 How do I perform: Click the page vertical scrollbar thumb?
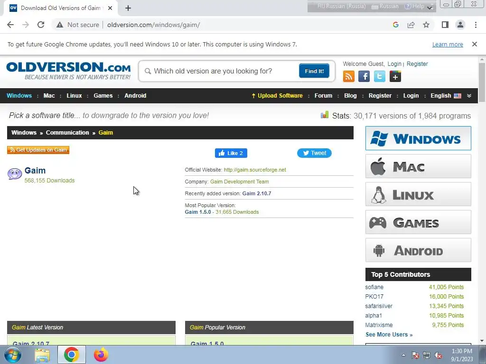pyautogui.click(x=482, y=82)
